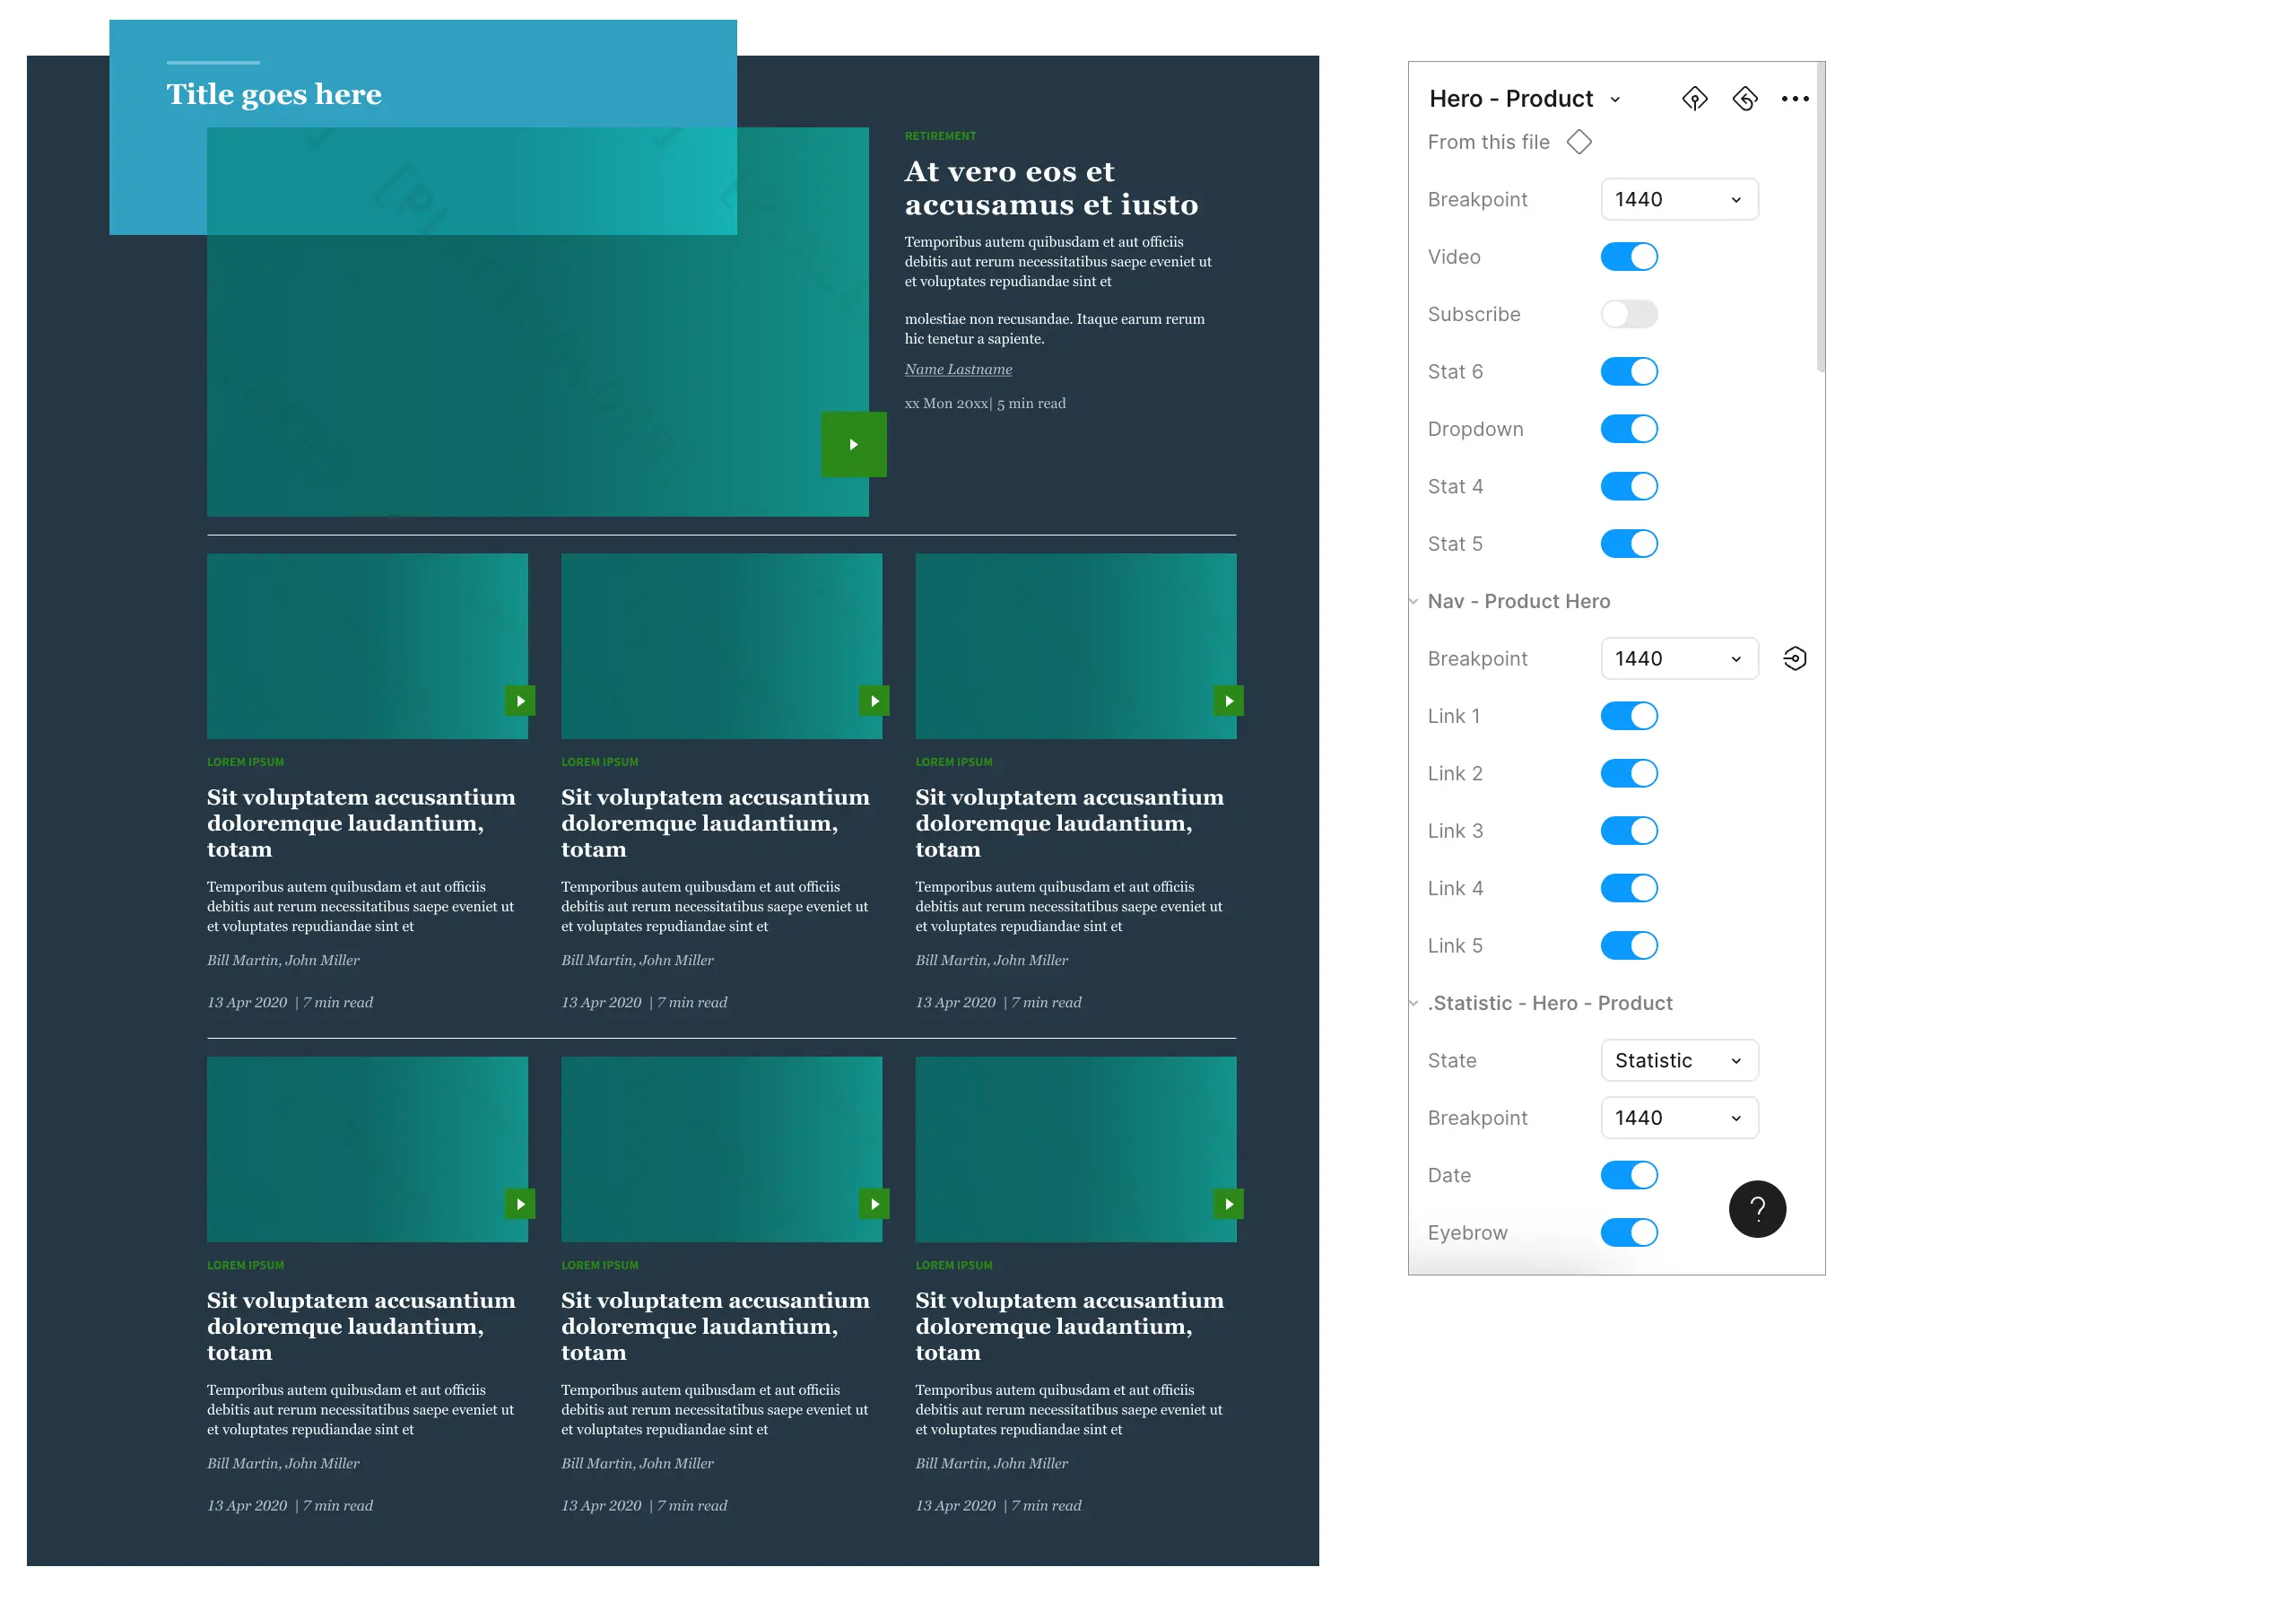Click the 'From this file' diamond icon
Image resolution: width=2296 pixels, height=1602 pixels.
coord(1579,142)
